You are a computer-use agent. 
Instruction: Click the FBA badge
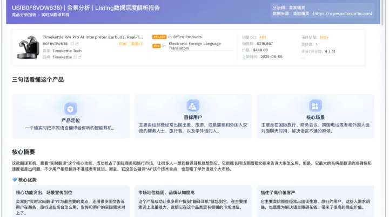click(123, 44)
